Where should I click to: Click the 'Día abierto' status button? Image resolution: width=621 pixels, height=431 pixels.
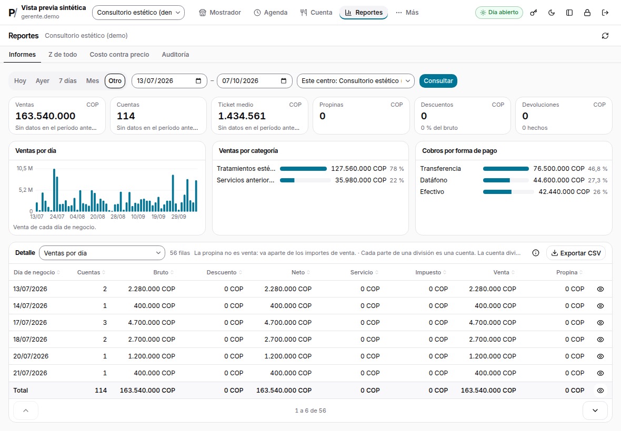(x=499, y=13)
